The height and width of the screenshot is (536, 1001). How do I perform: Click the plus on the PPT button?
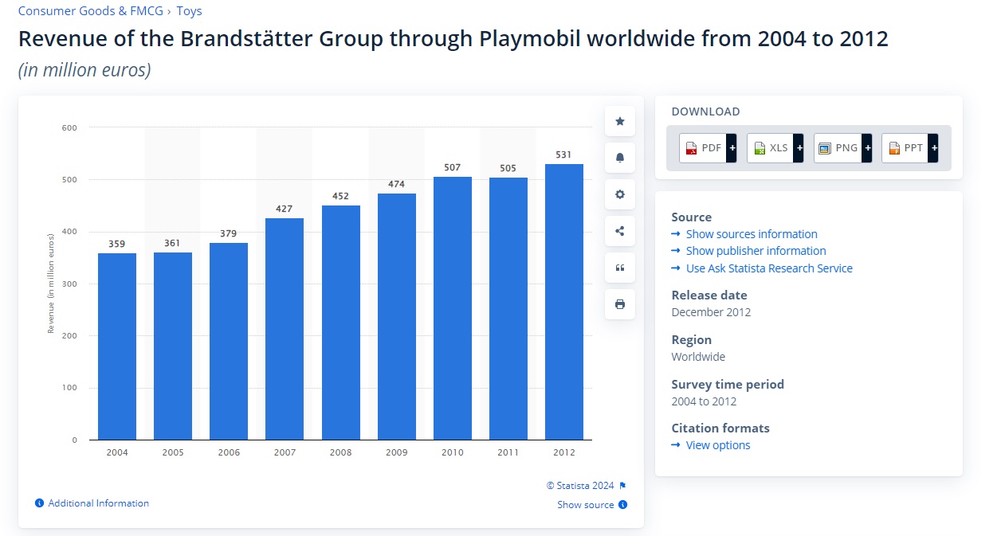(934, 148)
